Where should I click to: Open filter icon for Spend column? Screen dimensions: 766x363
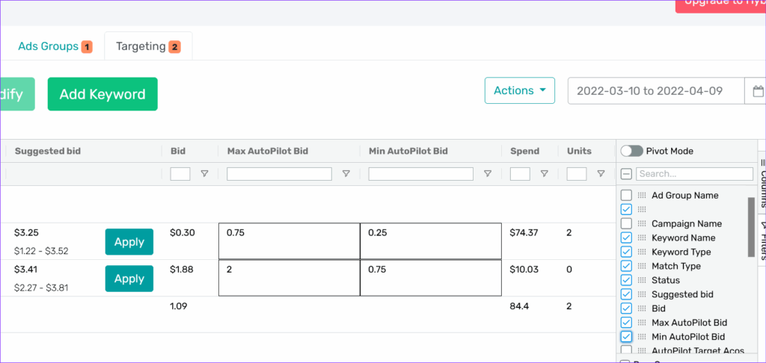pos(545,174)
